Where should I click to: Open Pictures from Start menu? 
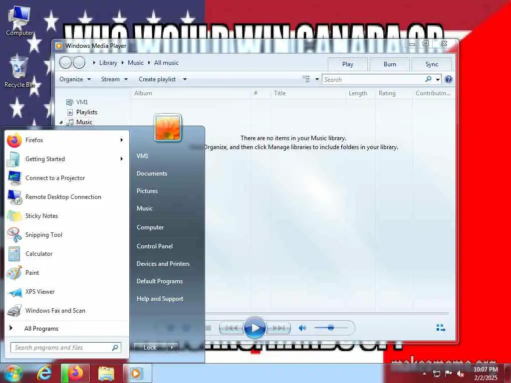click(147, 191)
